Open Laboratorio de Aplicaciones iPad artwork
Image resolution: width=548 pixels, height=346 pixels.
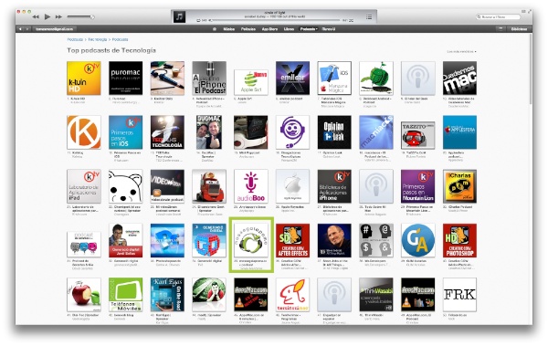point(84,186)
